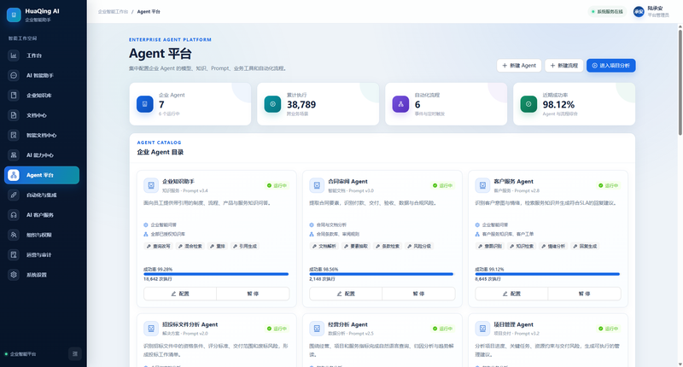Open AI 客户服务 headset icon
683x367 pixels.
click(x=14, y=215)
